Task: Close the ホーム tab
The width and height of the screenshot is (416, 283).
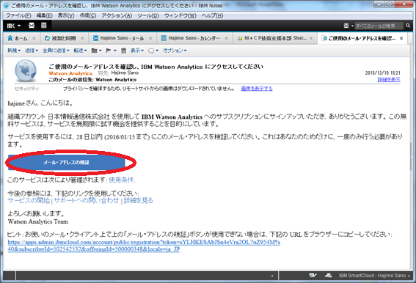Action: (x=34, y=38)
